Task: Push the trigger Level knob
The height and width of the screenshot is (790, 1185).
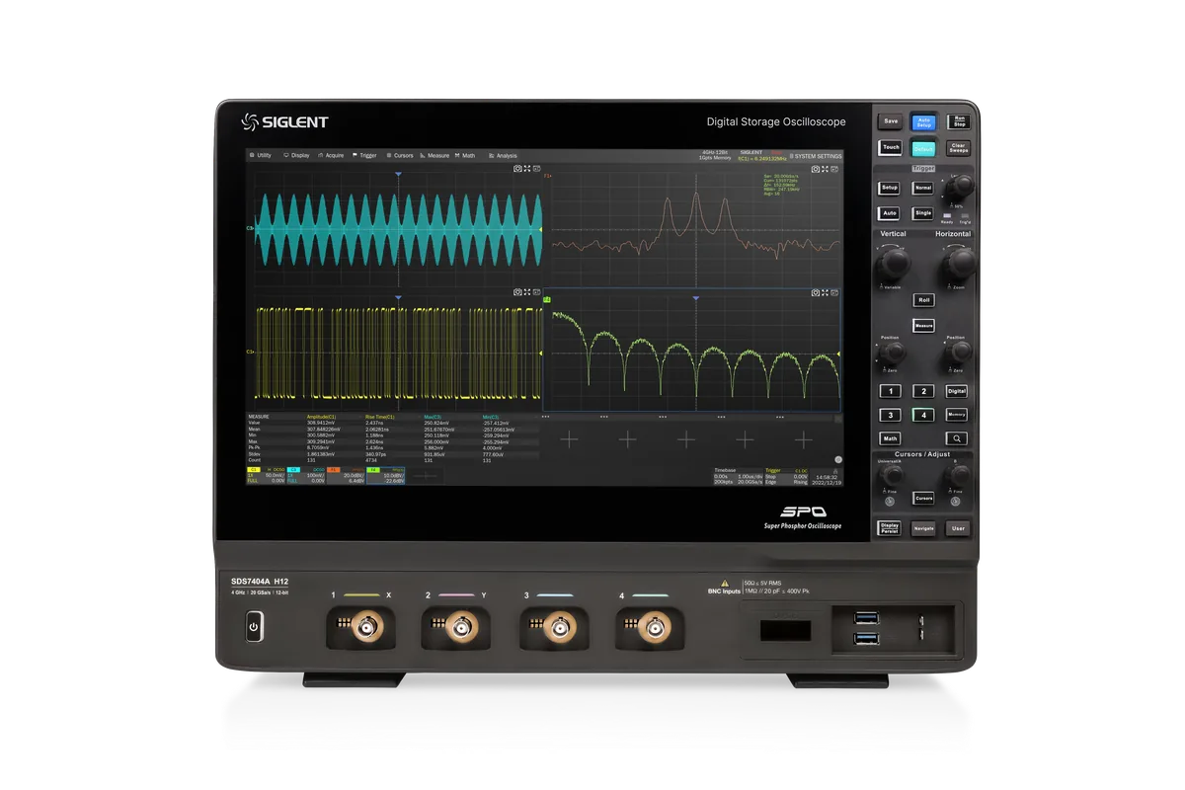Action: coord(961,187)
